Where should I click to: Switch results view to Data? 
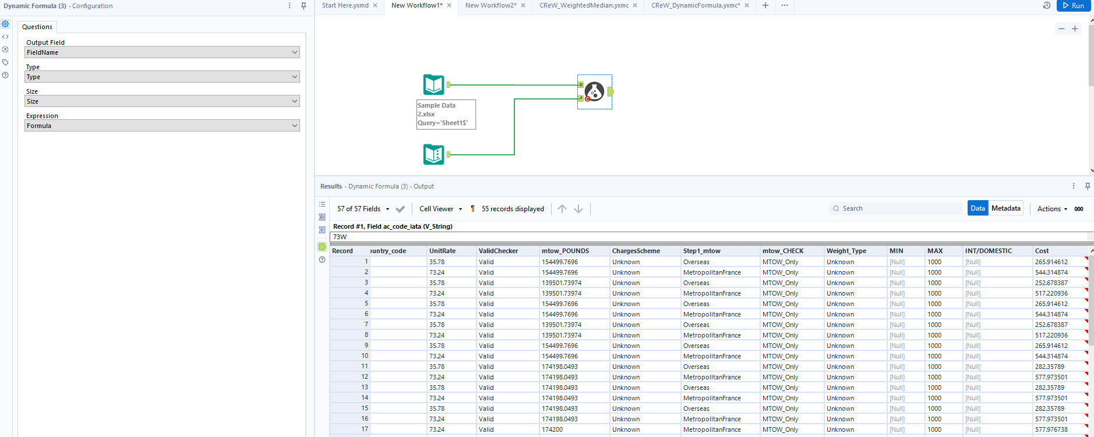(x=977, y=208)
